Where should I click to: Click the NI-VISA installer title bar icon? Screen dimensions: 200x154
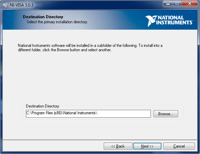(x=5, y=5)
